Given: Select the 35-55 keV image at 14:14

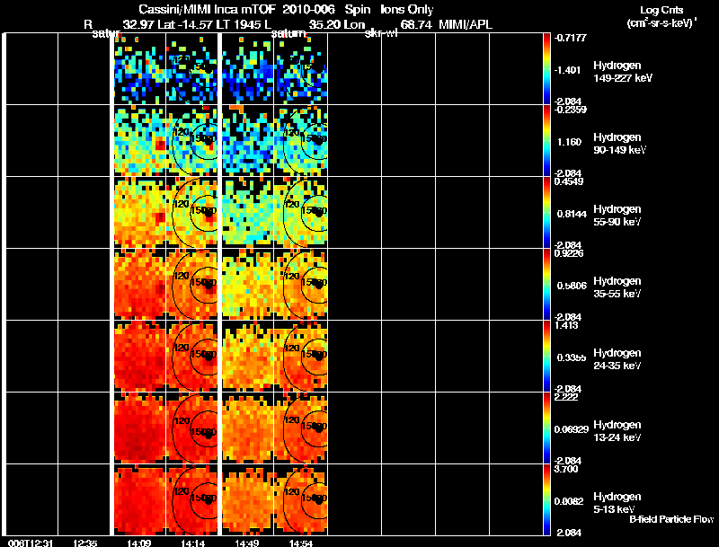Looking at the screenshot, I should pos(191,285).
